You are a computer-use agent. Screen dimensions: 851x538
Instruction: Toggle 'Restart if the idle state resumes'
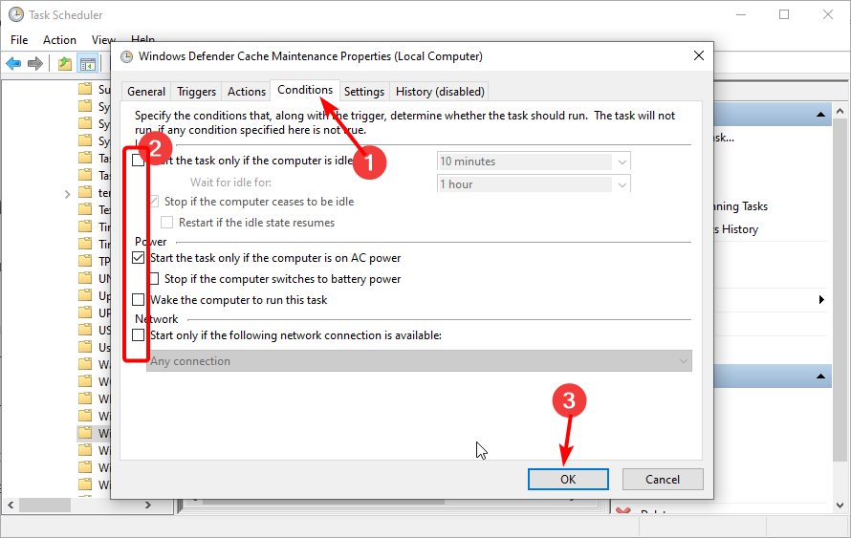[167, 223]
